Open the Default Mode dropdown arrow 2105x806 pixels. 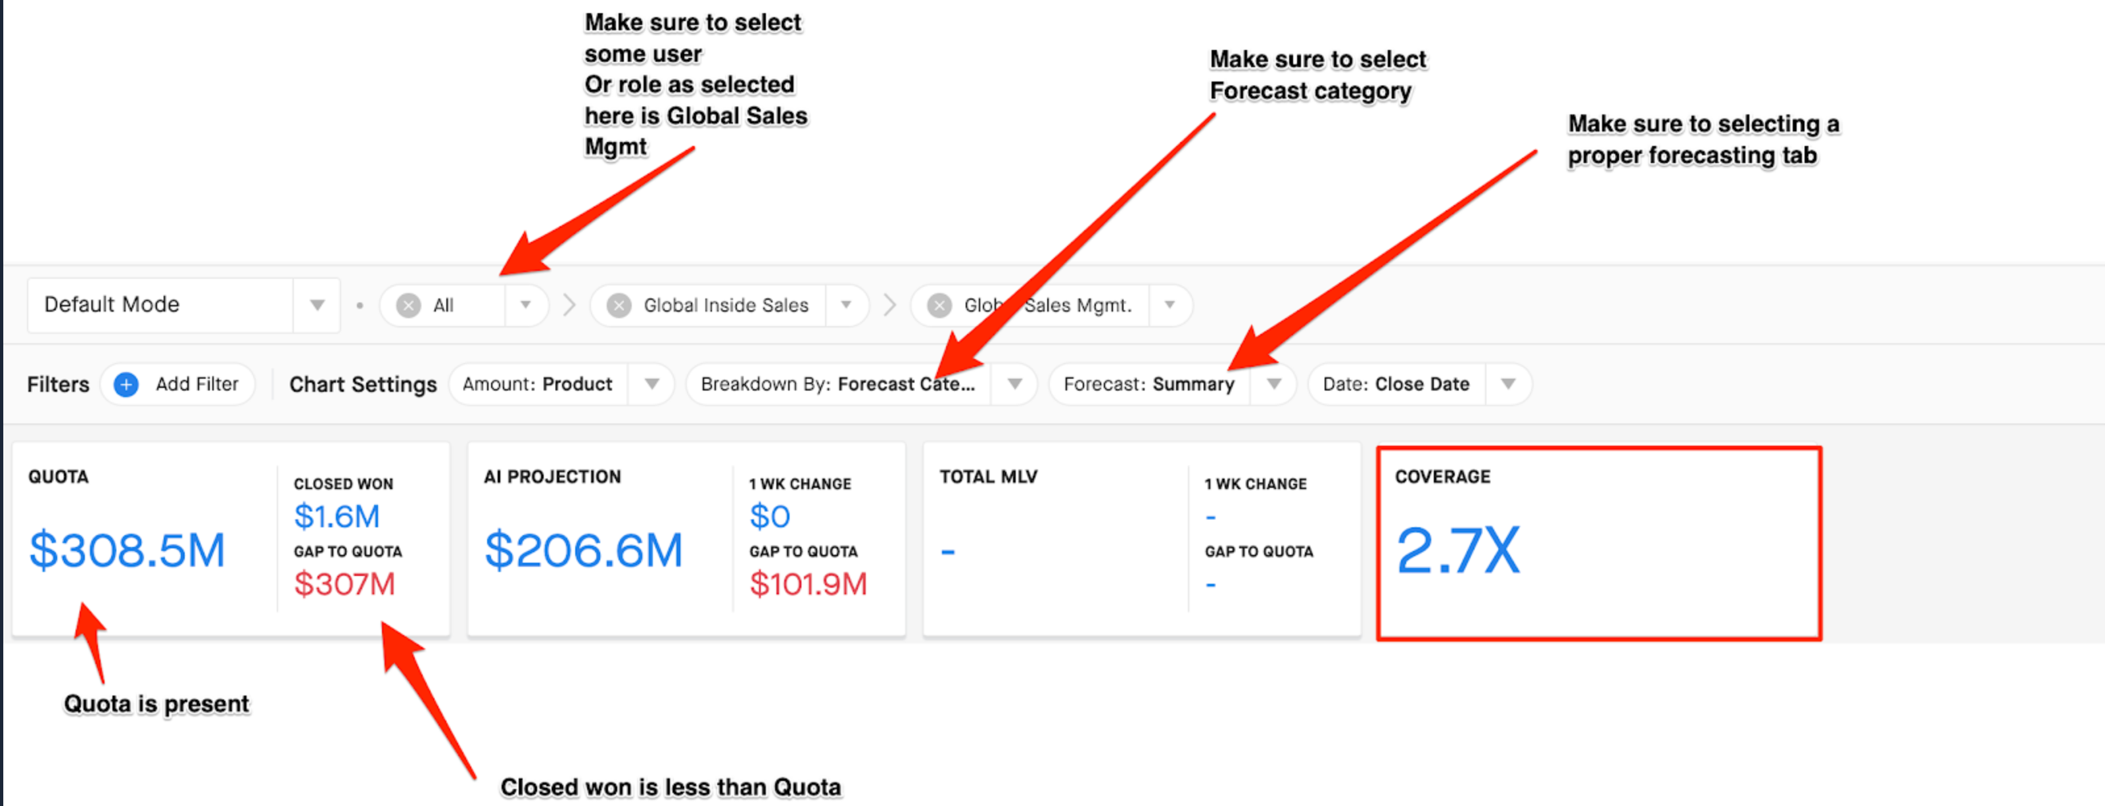click(x=317, y=305)
